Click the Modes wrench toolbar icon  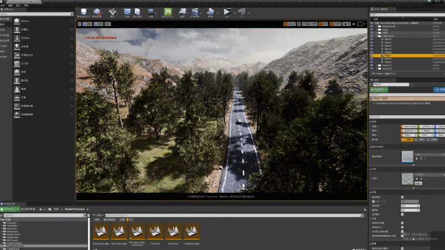click(x=112, y=12)
